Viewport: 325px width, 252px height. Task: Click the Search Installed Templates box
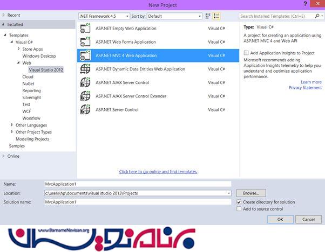point(277,16)
